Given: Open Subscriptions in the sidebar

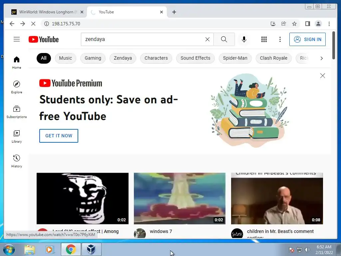Looking at the screenshot, I should click(17, 112).
